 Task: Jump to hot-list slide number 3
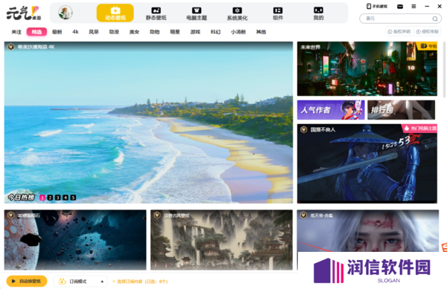[x=57, y=198]
